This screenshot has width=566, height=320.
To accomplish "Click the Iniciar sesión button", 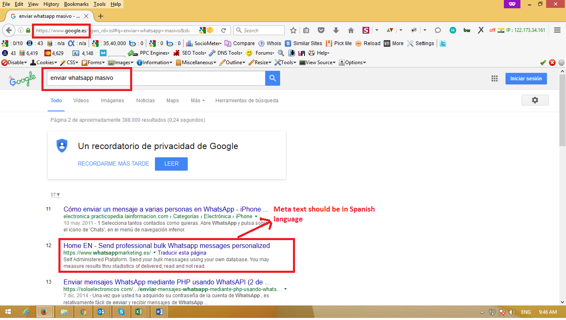I will pyautogui.click(x=526, y=79).
